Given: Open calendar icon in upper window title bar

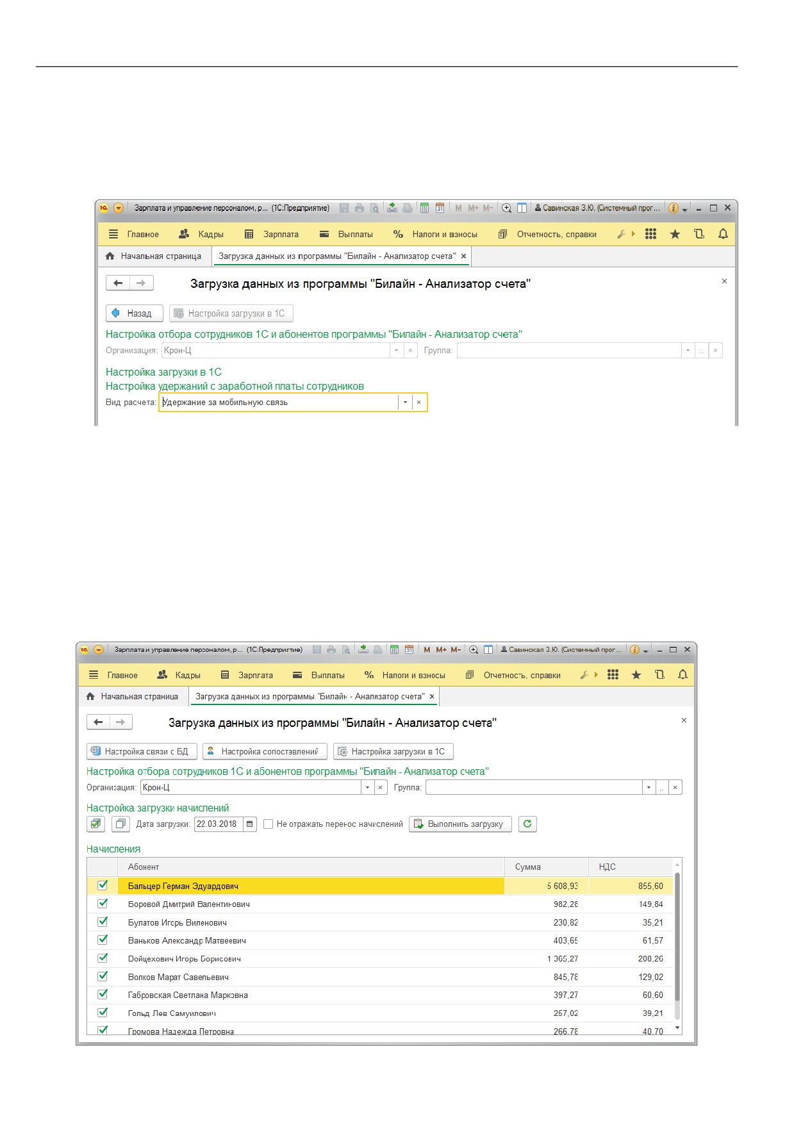Looking at the screenshot, I should click(x=440, y=208).
